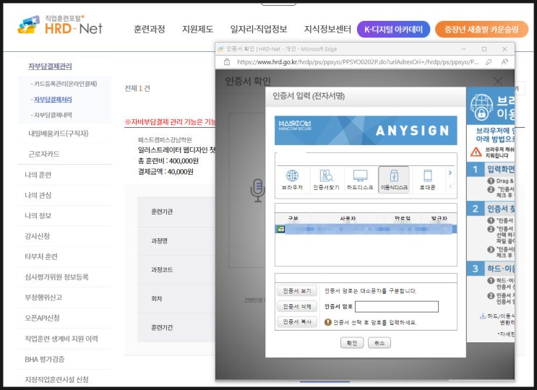The image size is (537, 390).
Task: Click the 인증서 복사 button
Action: [297, 322]
